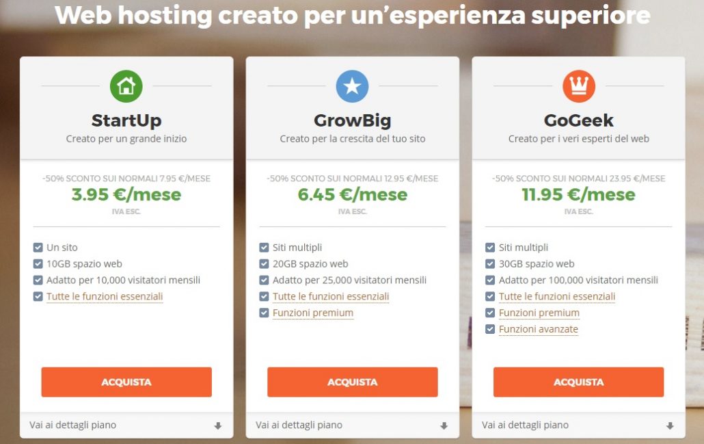Viewport: 704px width, 444px height.
Task: Click the GoGeek plan title
Action: (x=579, y=120)
